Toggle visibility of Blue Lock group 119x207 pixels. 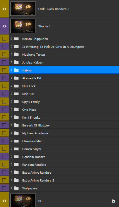point(4,86)
